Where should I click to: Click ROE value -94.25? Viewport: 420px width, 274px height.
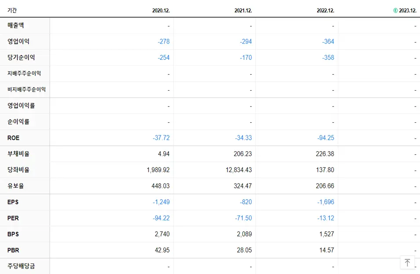tap(326, 138)
